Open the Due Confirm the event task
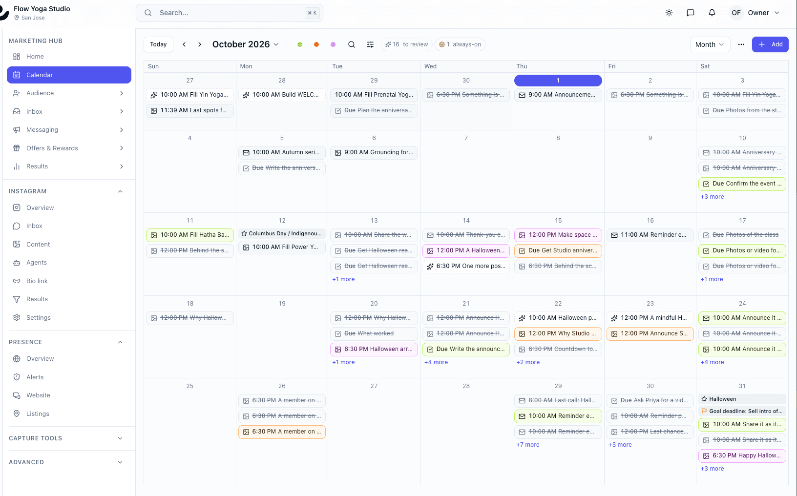The width and height of the screenshot is (797, 496). pos(742,184)
